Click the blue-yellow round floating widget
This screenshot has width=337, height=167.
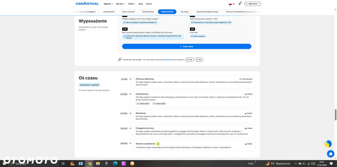328,144
